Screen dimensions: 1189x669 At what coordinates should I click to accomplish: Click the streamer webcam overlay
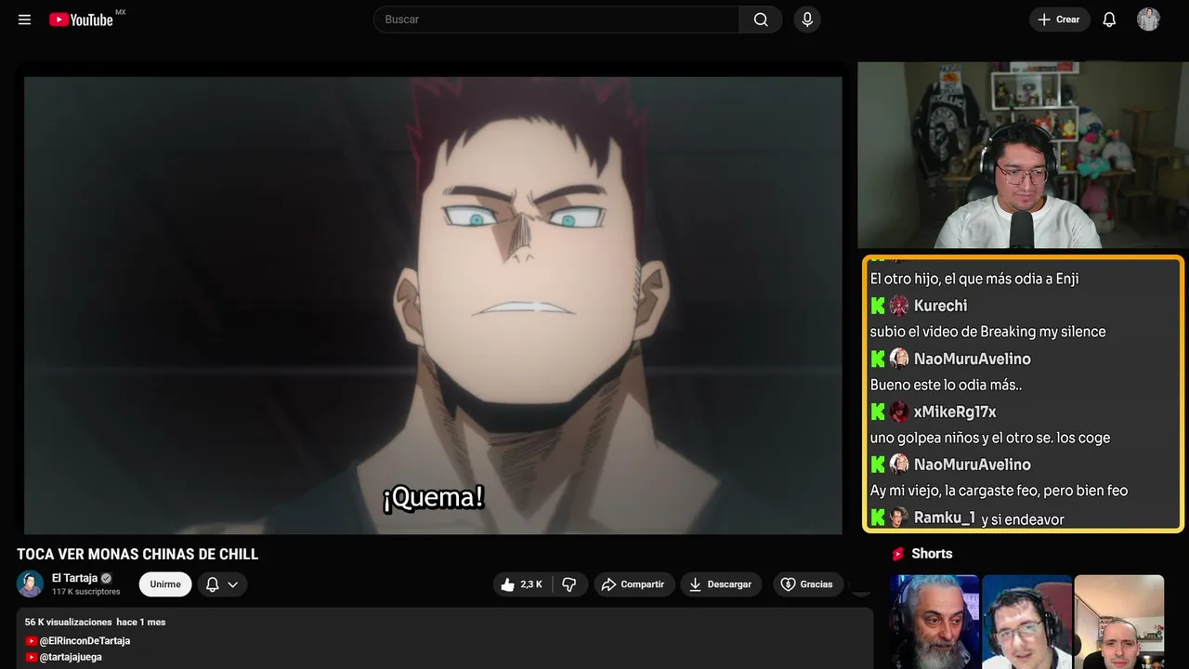pos(1023,155)
